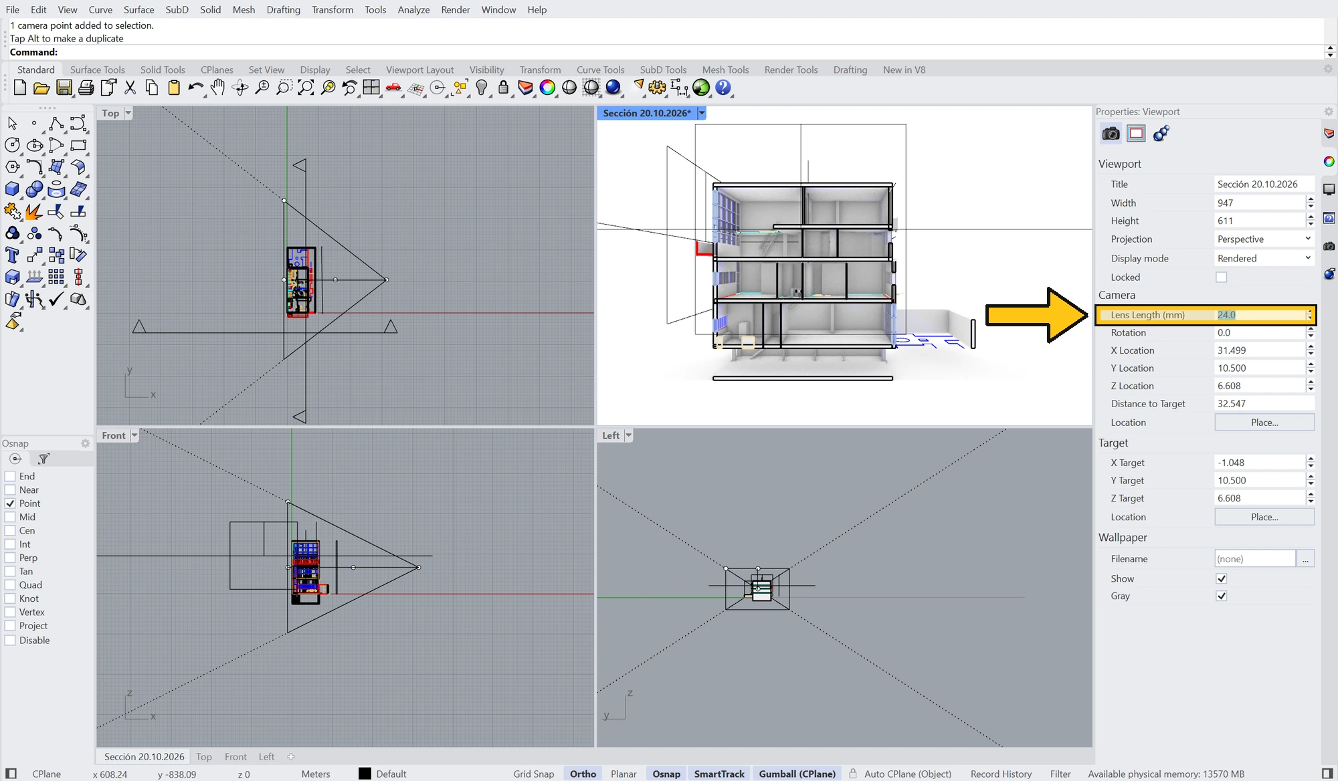
Task: Click the Lens Length value field
Action: pyautogui.click(x=1260, y=315)
